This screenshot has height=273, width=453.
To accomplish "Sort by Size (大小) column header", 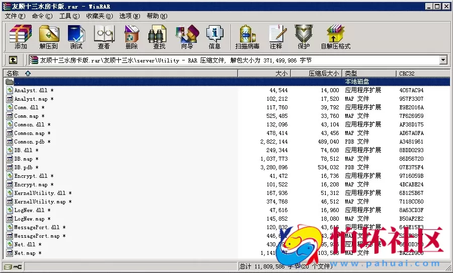I will click(x=264, y=74).
